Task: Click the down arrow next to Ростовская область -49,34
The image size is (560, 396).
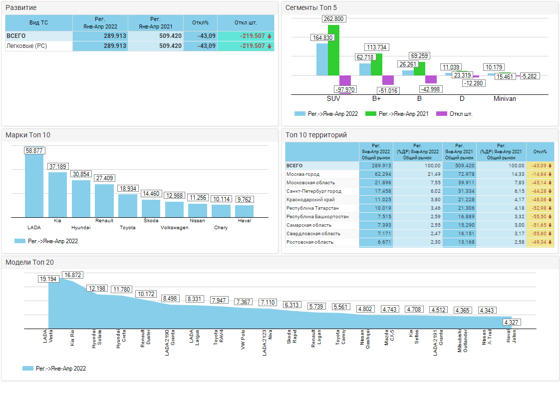Action: tap(550, 242)
